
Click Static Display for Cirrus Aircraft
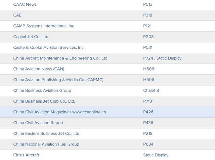(156, 155)
